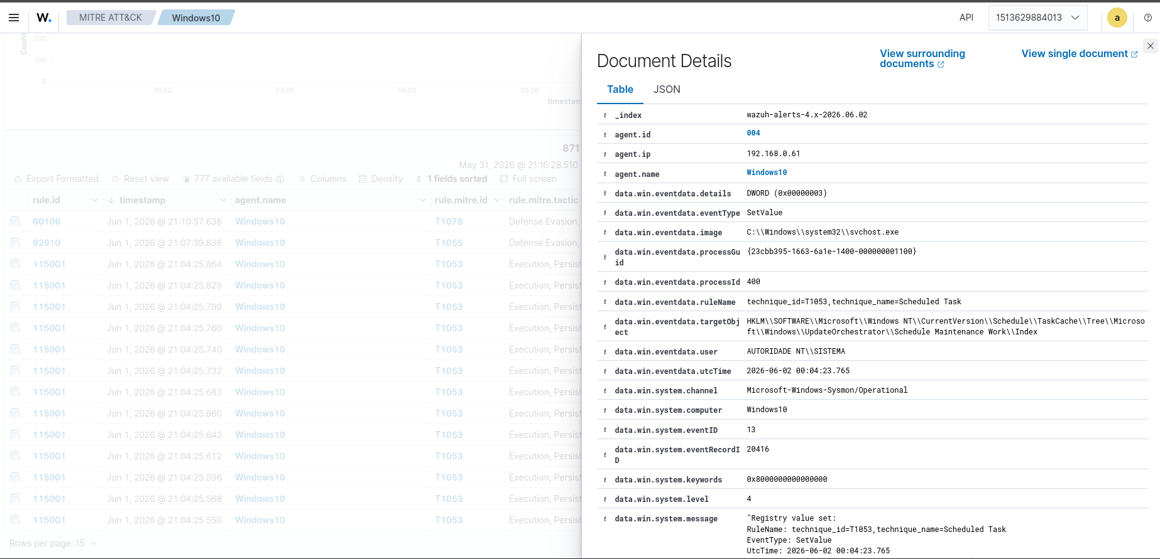
Task: Expand the rule.mitre.id column options chevron
Action: click(x=496, y=200)
